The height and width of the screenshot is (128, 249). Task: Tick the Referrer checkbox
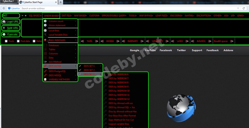34,41
